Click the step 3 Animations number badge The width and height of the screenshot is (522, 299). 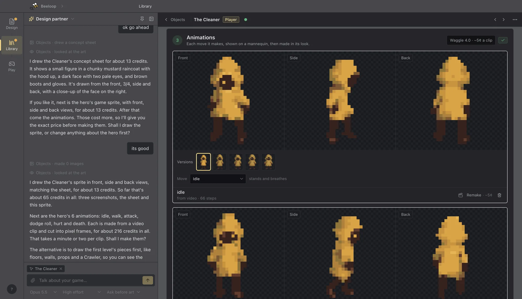[177, 40]
